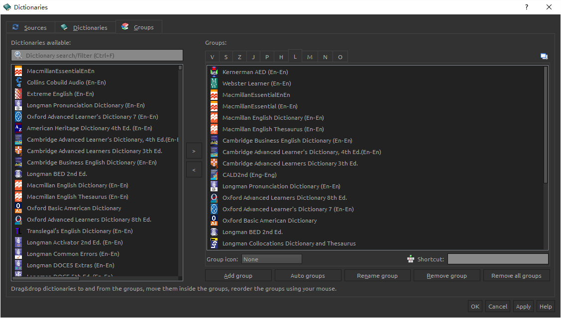Open group tab Z
Image resolution: width=561 pixels, height=318 pixels.
[x=239, y=57]
